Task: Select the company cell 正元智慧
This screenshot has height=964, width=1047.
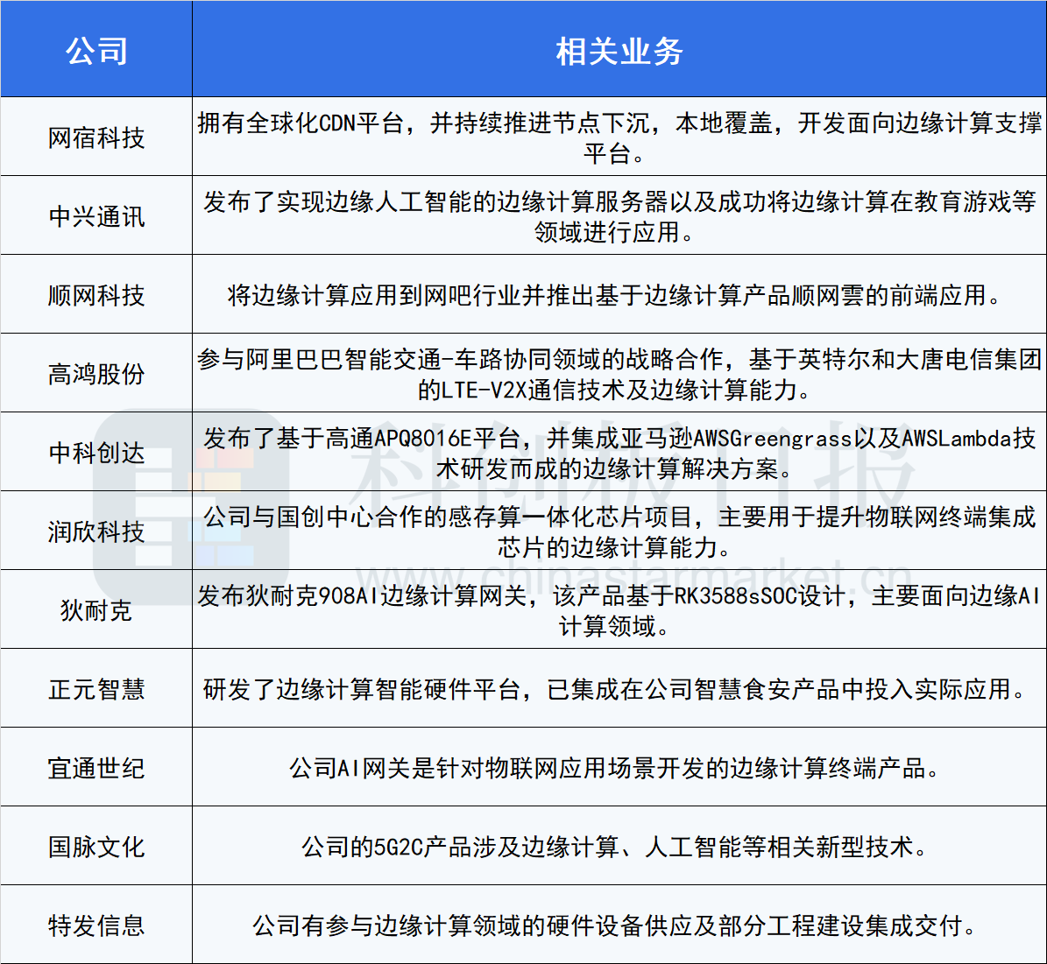Action: coord(96,689)
